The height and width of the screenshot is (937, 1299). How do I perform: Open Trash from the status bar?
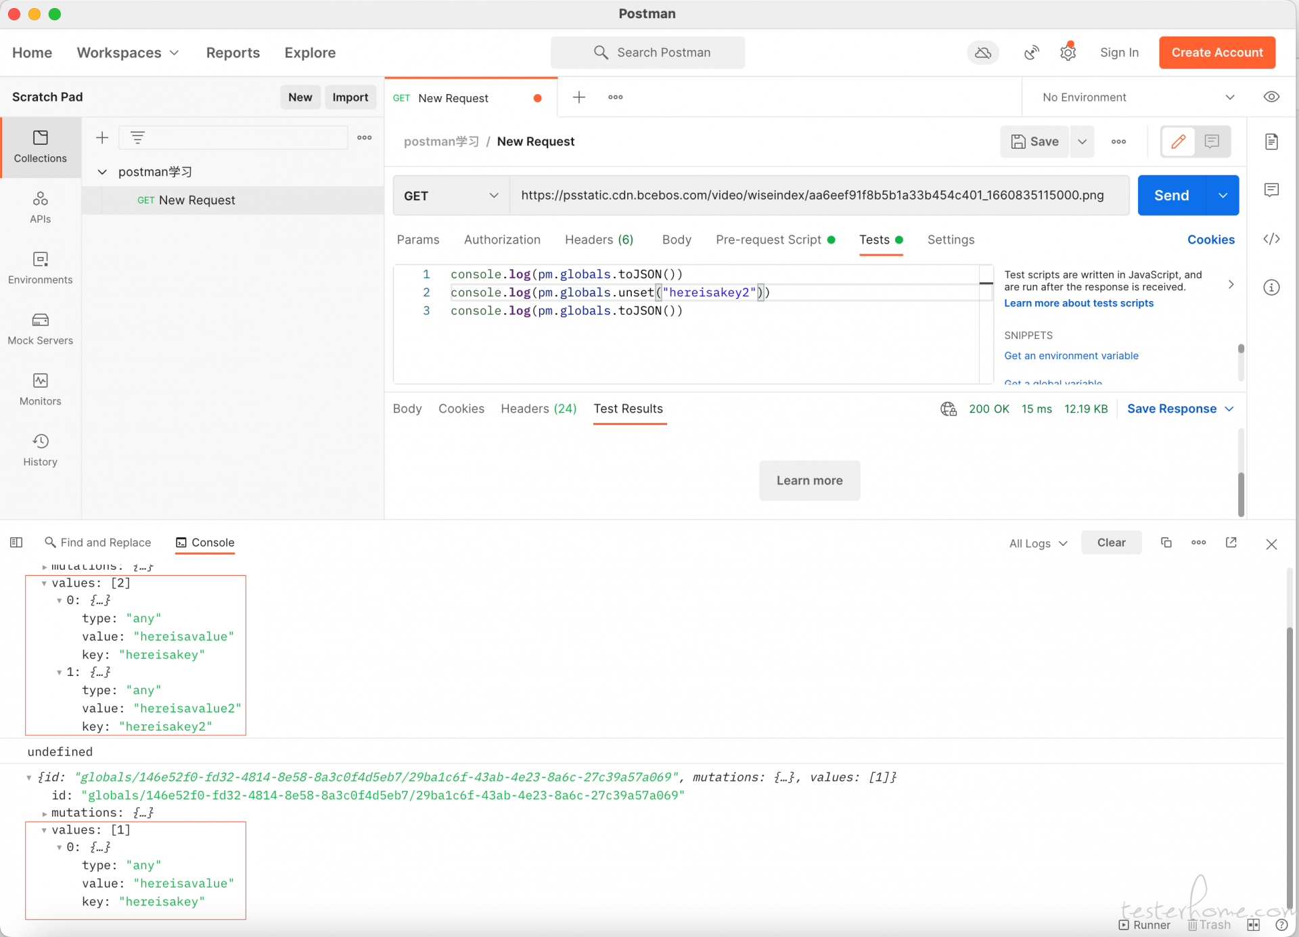coord(1209,925)
